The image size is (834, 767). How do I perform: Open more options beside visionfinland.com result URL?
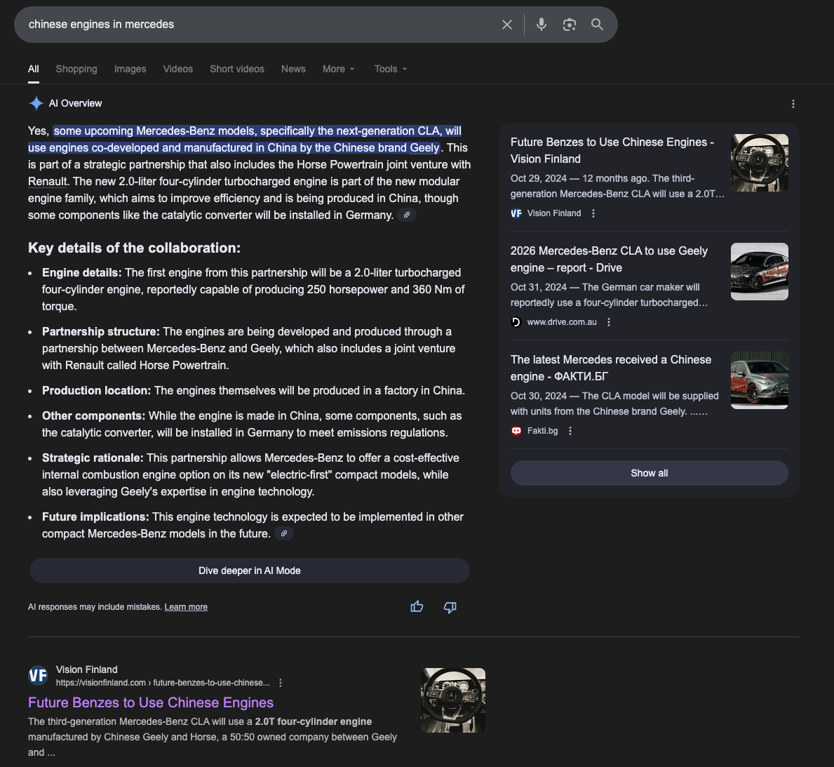281,683
